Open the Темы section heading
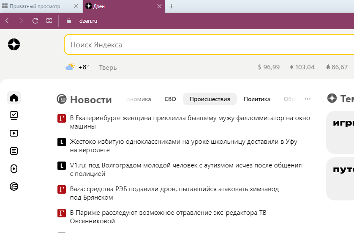Image resolution: width=354 pixels, height=233 pixels. pos(347,99)
